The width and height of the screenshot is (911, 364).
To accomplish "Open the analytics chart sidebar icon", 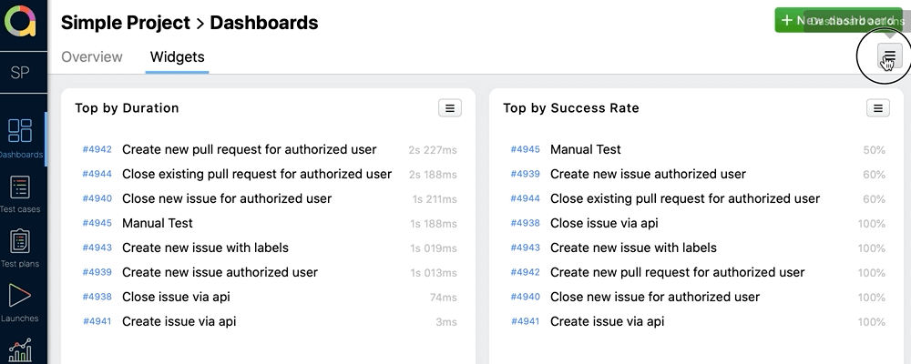I will click(x=20, y=349).
